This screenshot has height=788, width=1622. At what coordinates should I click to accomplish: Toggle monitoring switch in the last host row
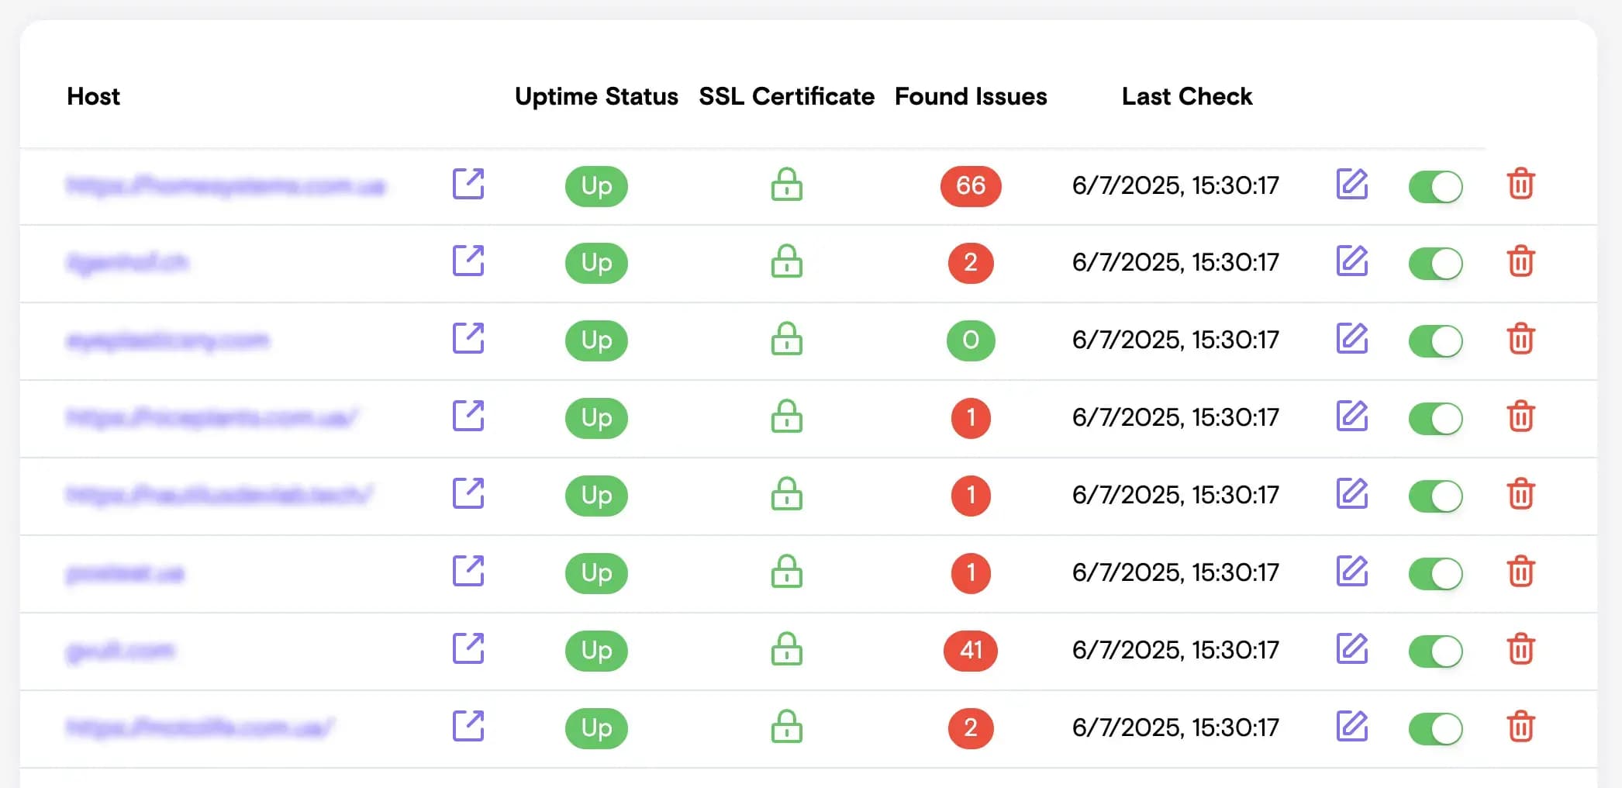(x=1436, y=729)
